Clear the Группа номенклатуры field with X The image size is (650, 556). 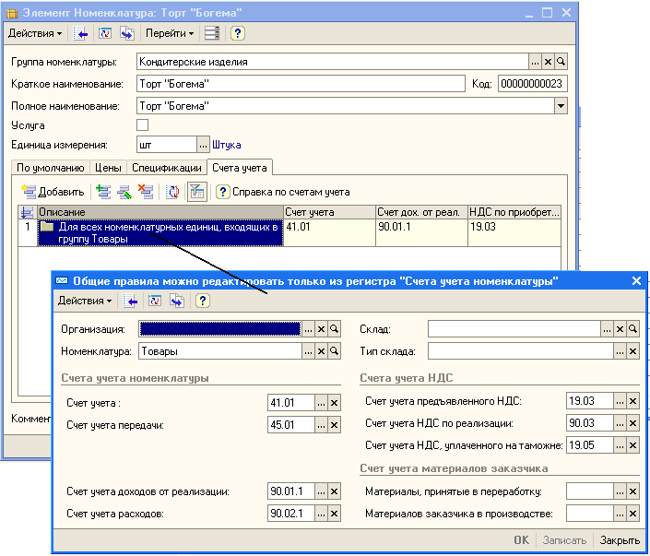[x=548, y=62]
